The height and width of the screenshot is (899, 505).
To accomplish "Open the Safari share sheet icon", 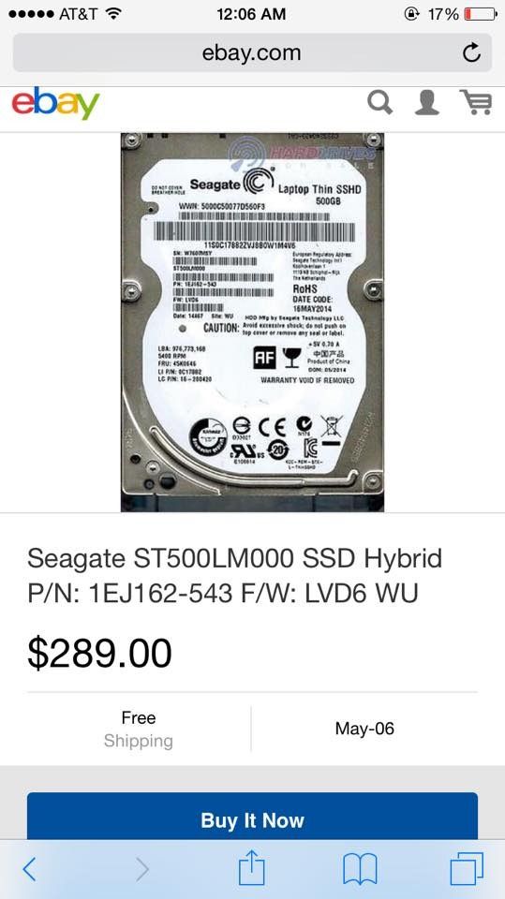I will 252,867.
